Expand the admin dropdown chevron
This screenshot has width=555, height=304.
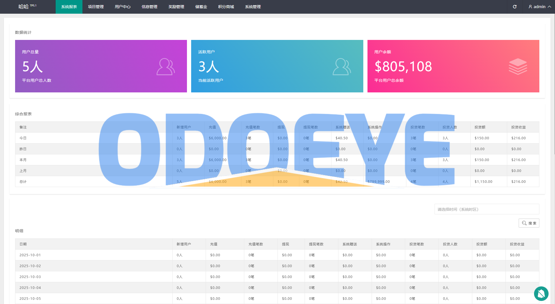pyautogui.click(x=549, y=7)
